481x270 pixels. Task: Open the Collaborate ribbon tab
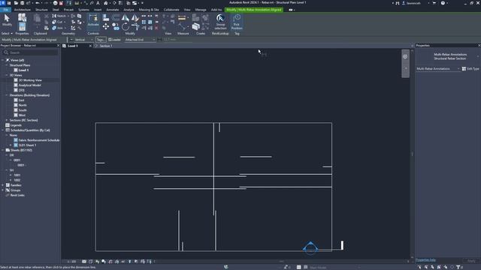[171, 10]
